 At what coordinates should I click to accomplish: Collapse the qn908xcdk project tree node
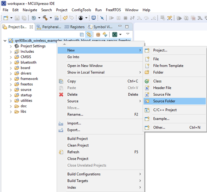pyautogui.click(x=5, y=41)
